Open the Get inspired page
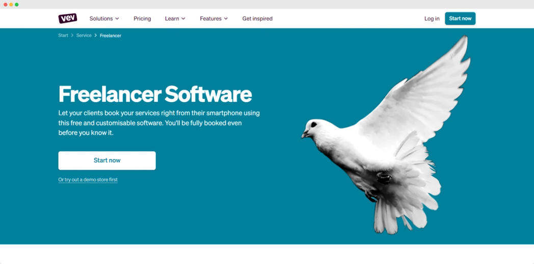The height and width of the screenshot is (264, 534). point(257,19)
